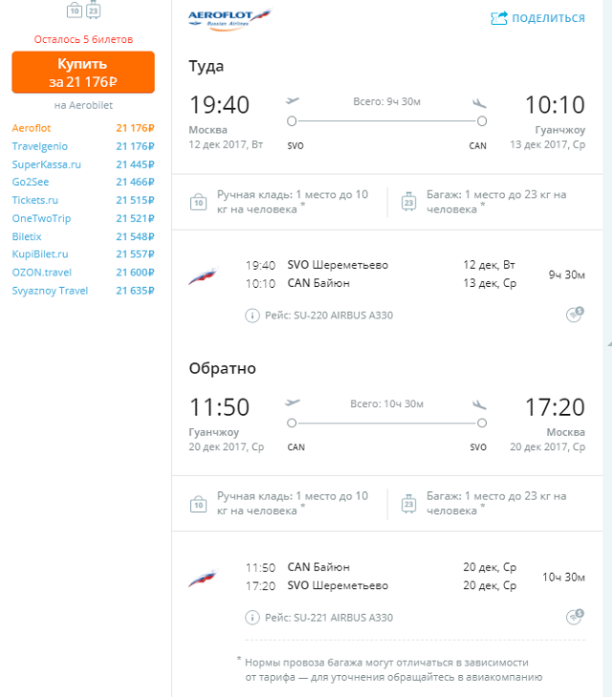Select the Travelgenio price offer
612x697 pixels.
pyautogui.click(x=83, y=146)
